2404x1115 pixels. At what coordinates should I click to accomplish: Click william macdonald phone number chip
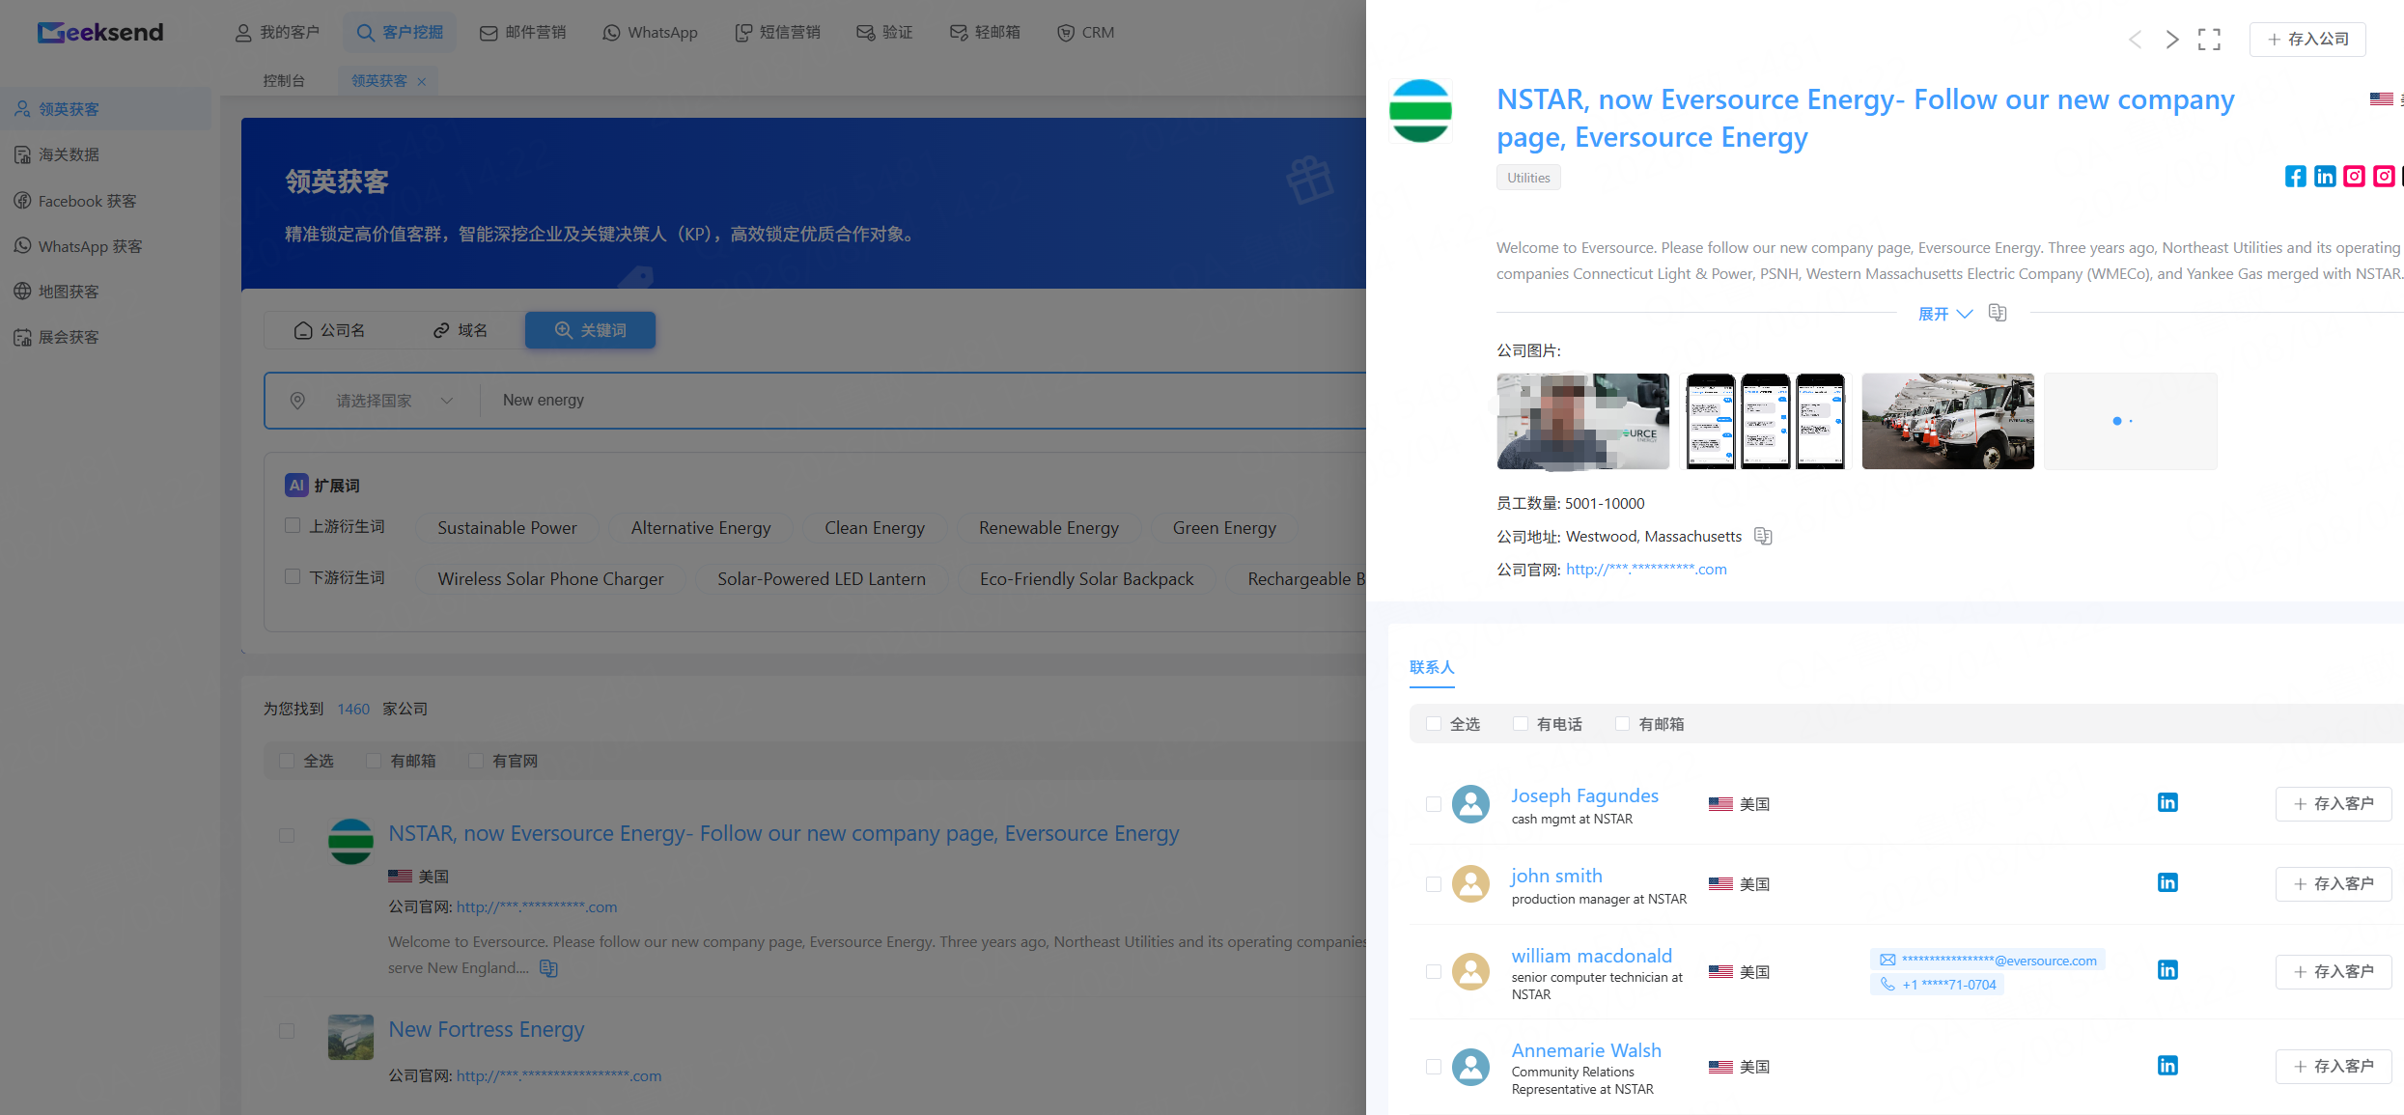point(1938,985)
